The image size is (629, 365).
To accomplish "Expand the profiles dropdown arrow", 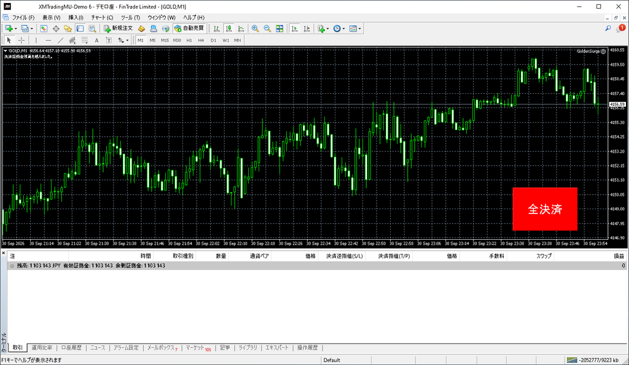I will 32,28.
